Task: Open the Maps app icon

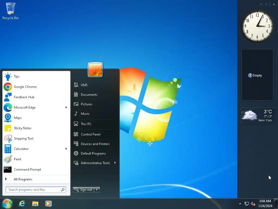Action: 8,118
